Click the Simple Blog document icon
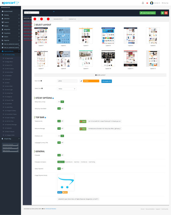The height and width of the screenshot is (215, 171). (x=3, y=139)
